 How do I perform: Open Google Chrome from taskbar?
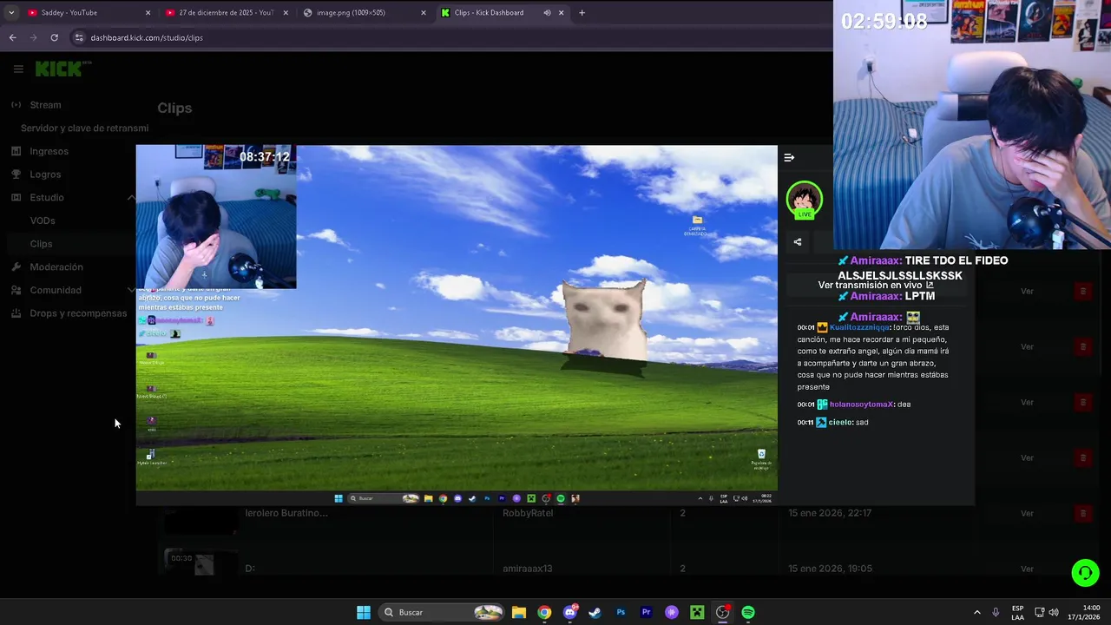pyautogui.click(x=544, y=612)
